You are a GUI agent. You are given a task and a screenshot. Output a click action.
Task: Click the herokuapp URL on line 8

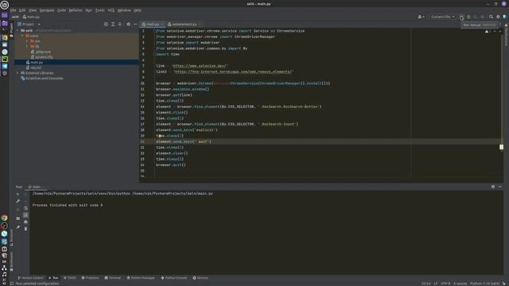pos(233,71)
